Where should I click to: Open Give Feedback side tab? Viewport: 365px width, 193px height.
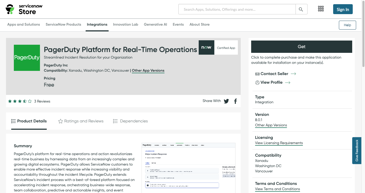[x=357, y=151]
